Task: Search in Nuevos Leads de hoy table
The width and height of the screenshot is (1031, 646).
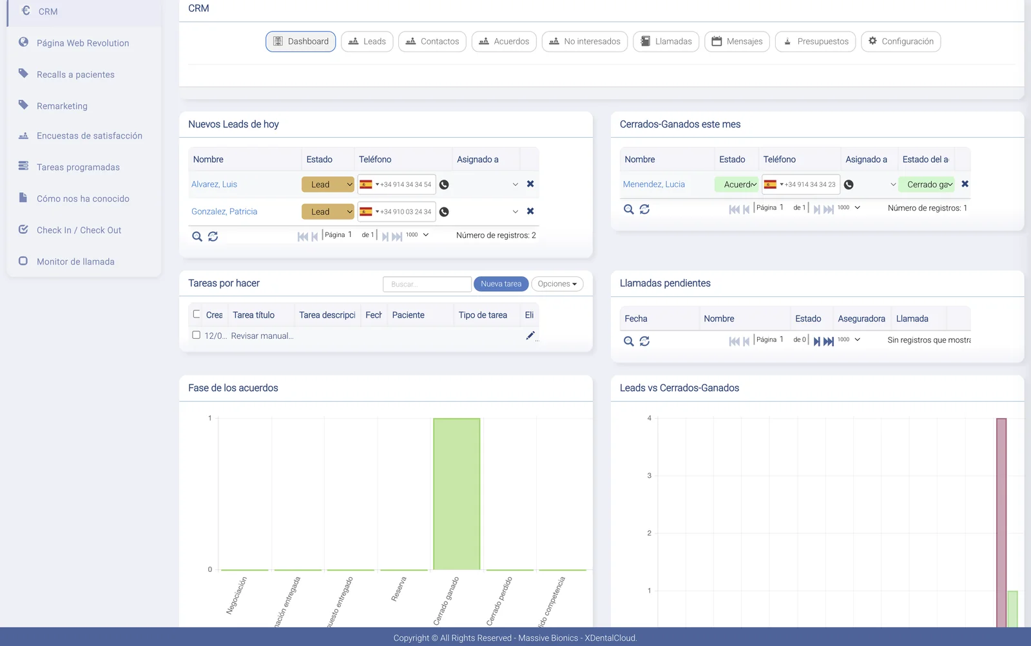Action: (x=197, y=236)
